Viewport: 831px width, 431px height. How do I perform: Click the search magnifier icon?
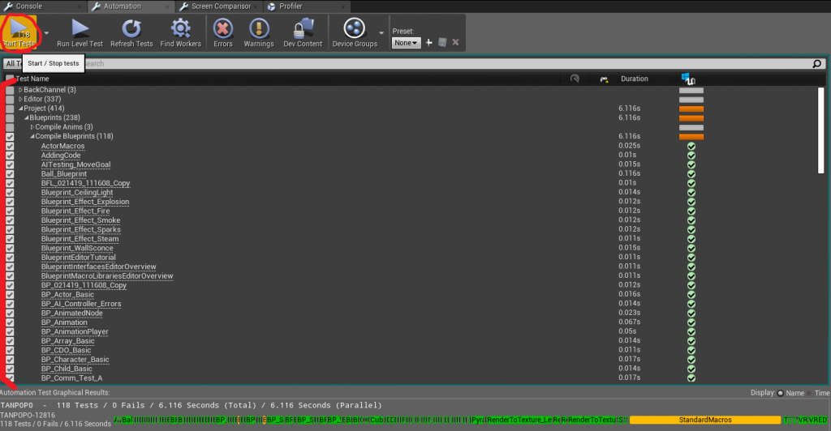[816, 63]
